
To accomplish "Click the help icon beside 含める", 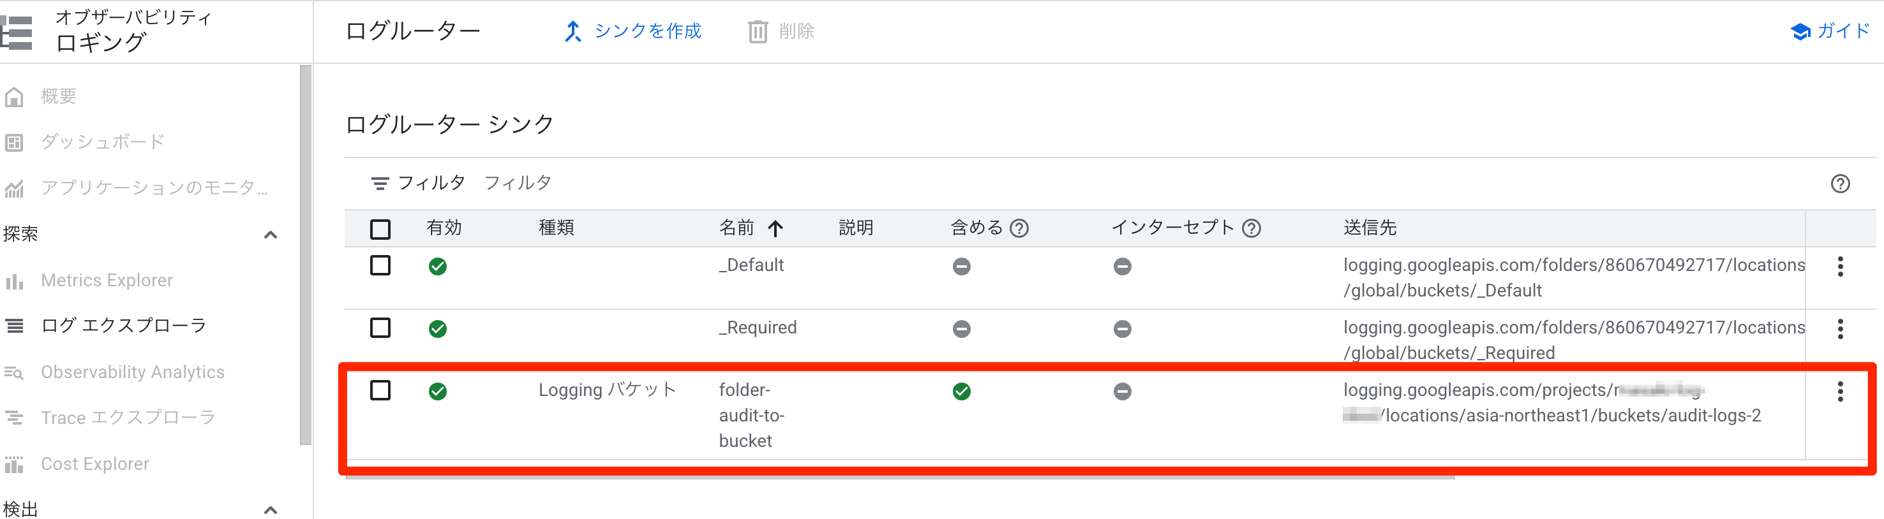I will coord(1019,229).
